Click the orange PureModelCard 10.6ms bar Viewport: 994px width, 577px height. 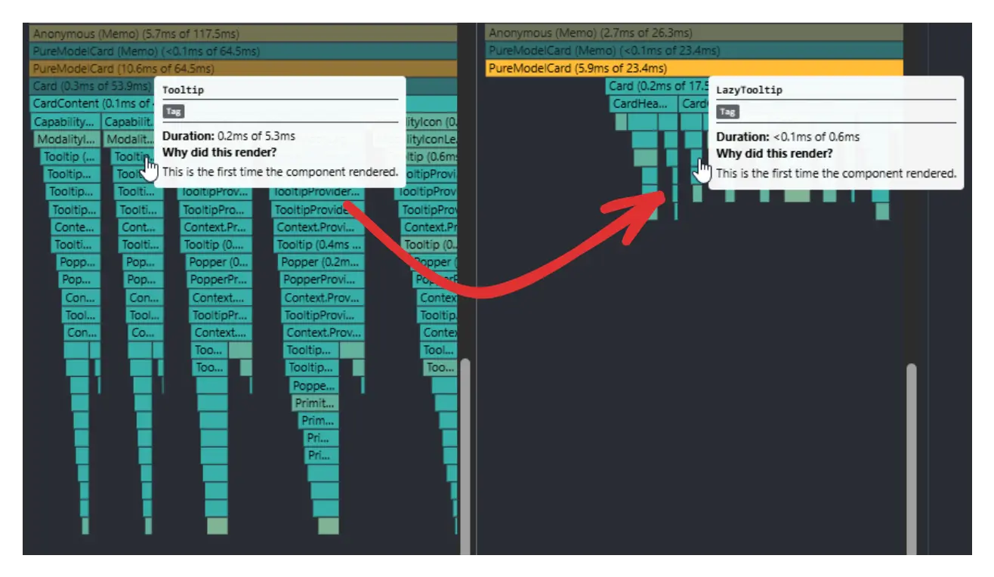pyautogui.click(x=243, y=68)
